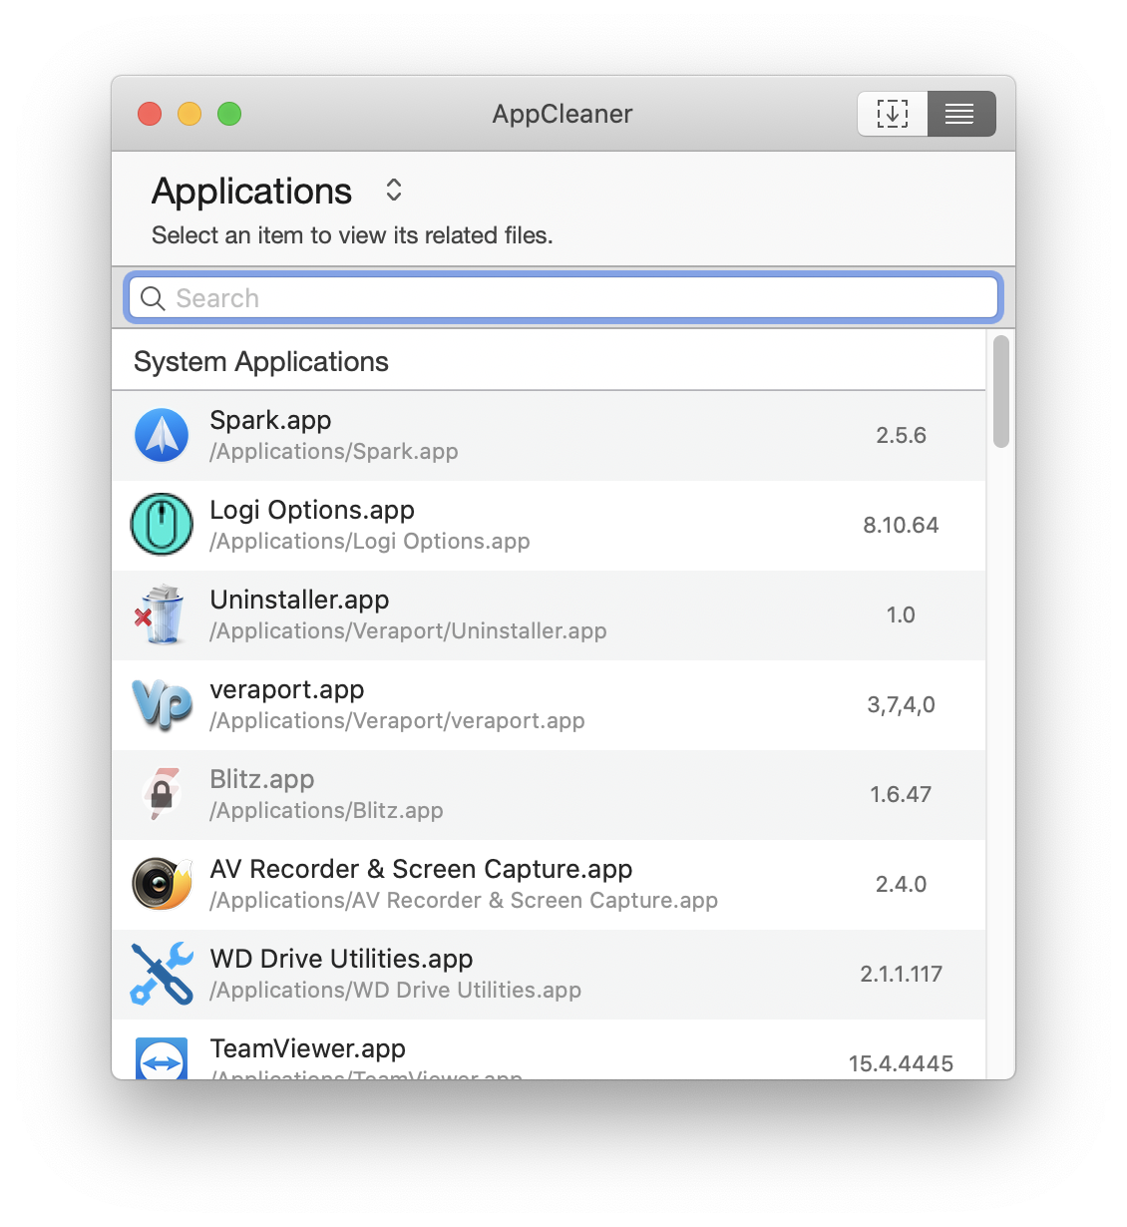This screenshot has width=1127, height=1227.
Task: Open the Applications category dropdown
Action: (x=394, y=190)
